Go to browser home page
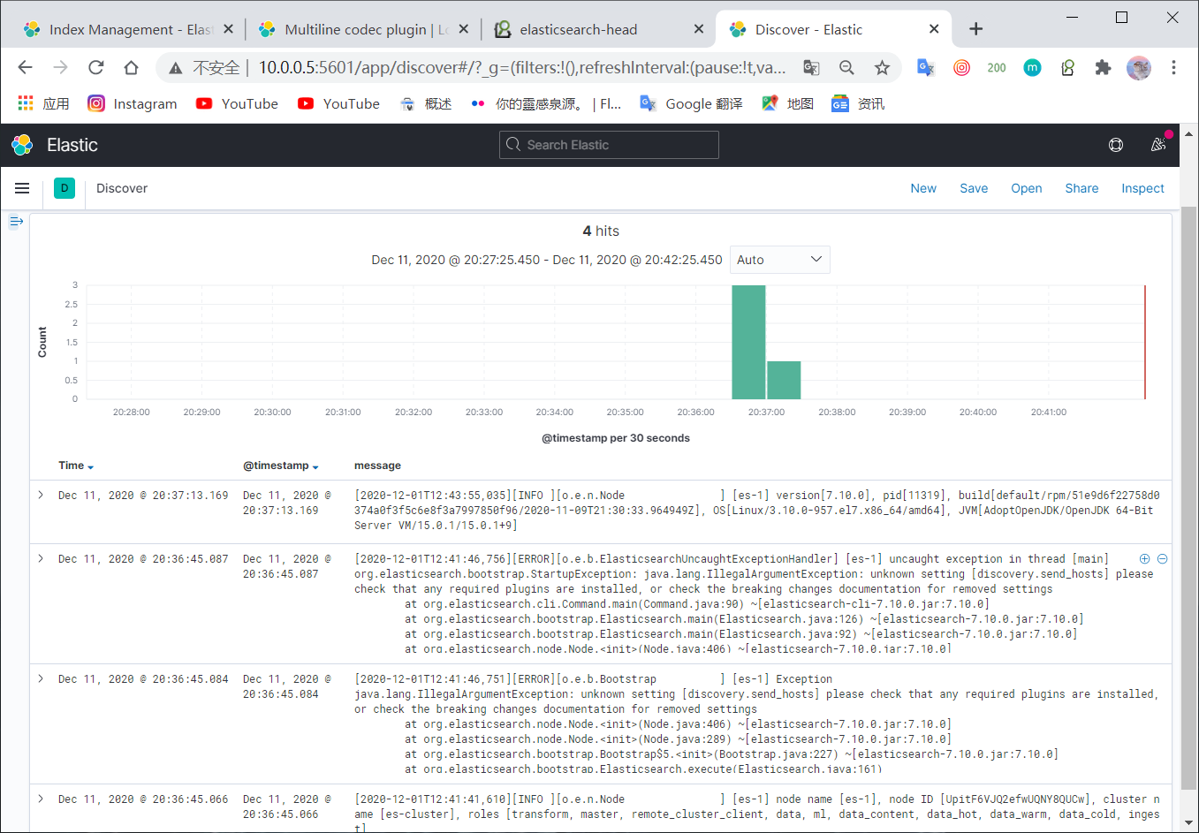The image size is (1199, 833). click(x=131, y=67)
